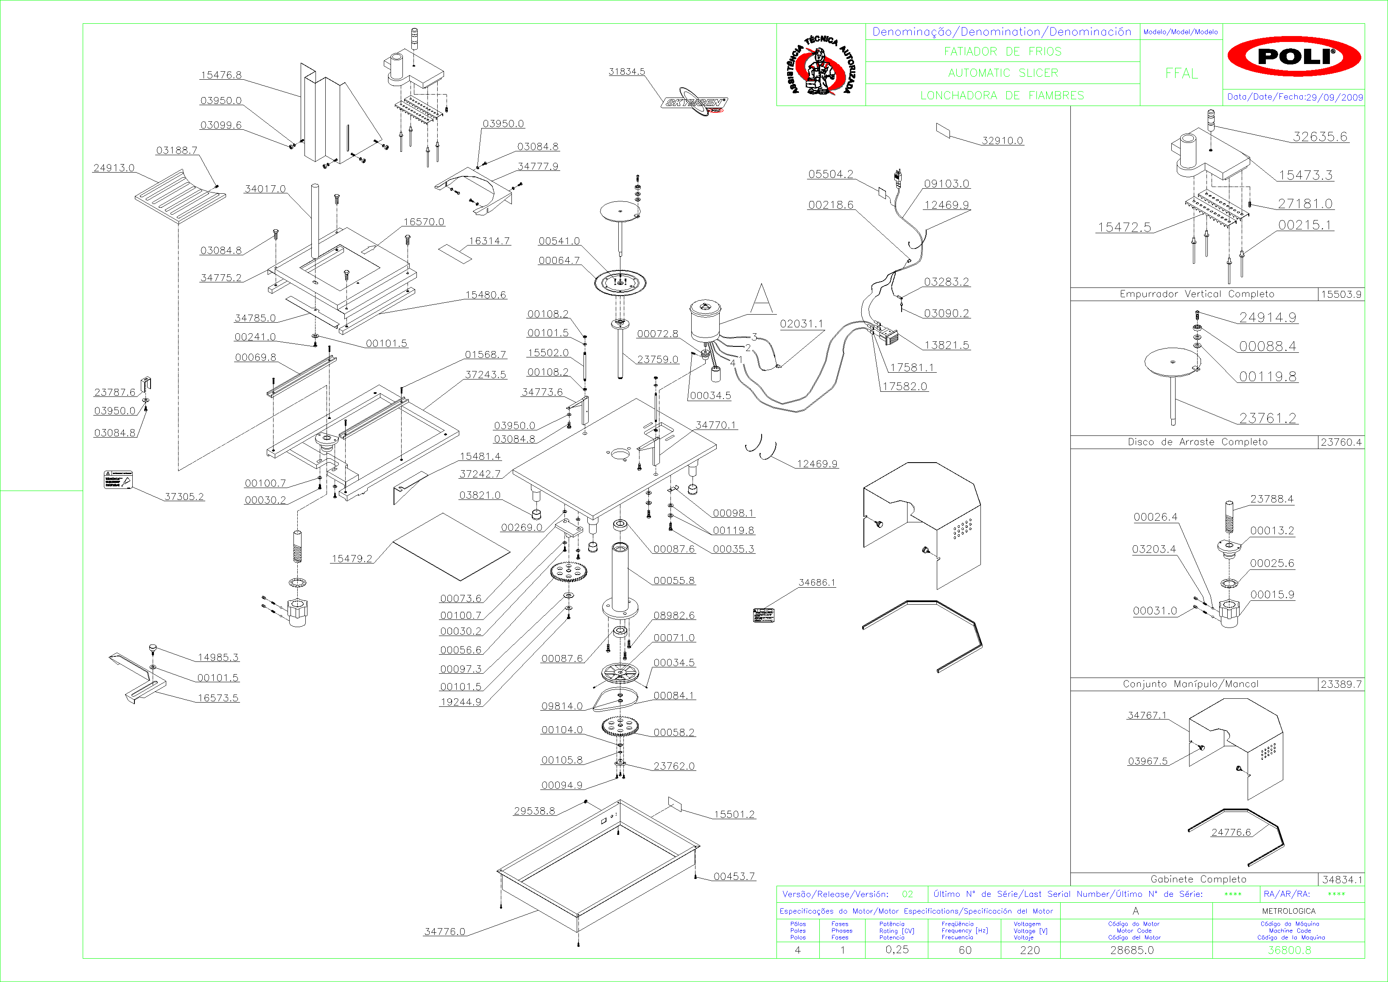Image resolution: width=1388 pixels, height=982 pixels.
Task: Select part number 00541.0
Action: 559,241
